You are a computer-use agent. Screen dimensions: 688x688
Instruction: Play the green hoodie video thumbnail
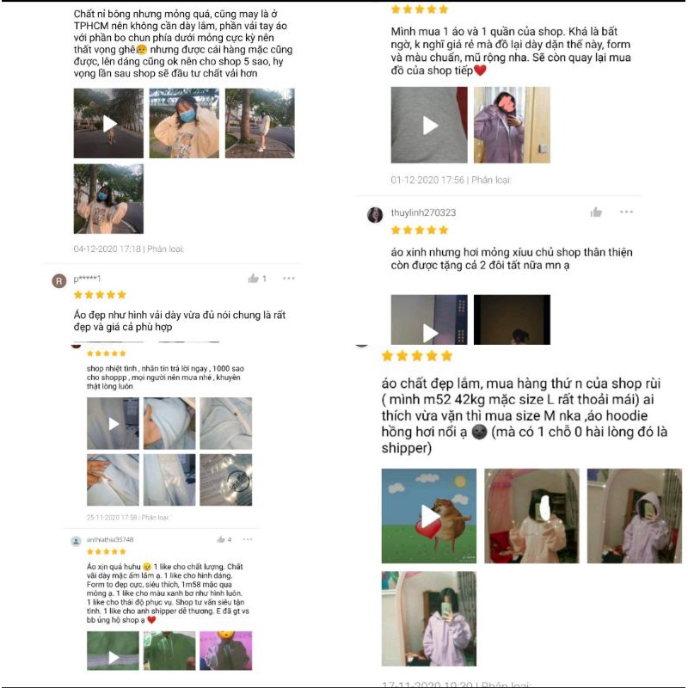click(113, 651)
